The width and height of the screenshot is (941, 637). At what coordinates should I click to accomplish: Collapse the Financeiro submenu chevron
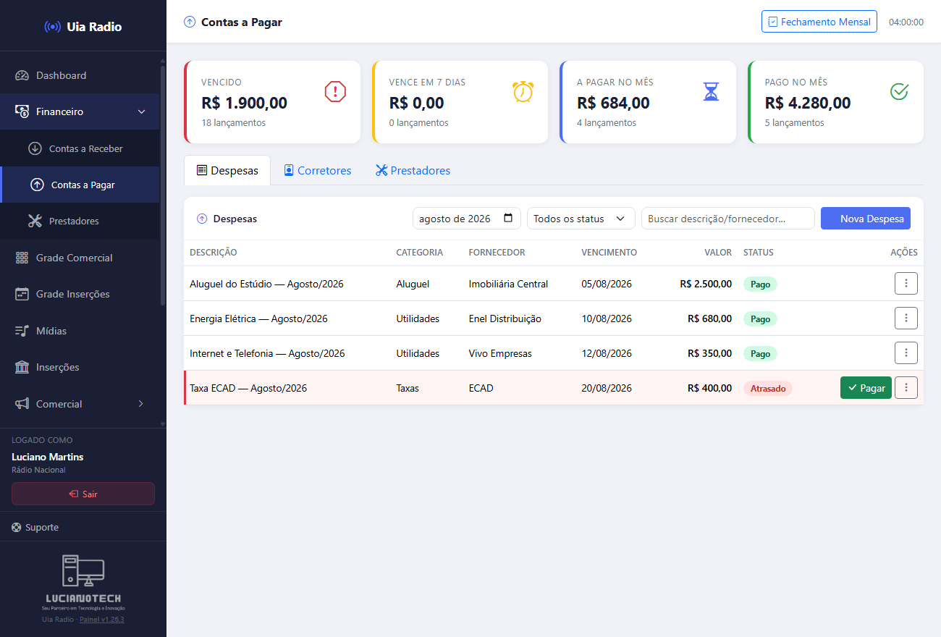142,111
